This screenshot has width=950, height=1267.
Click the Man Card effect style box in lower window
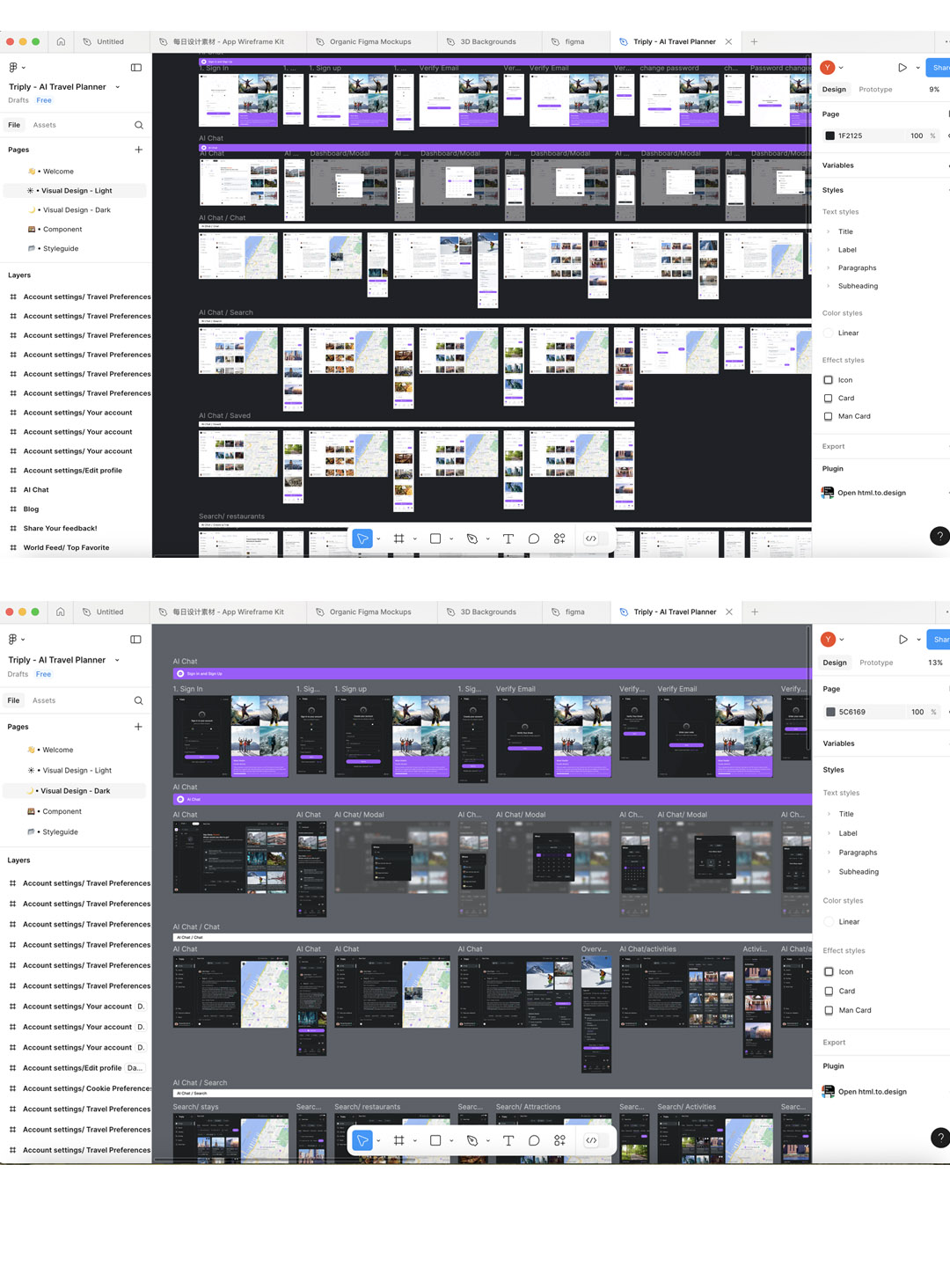coord(829,1010)
